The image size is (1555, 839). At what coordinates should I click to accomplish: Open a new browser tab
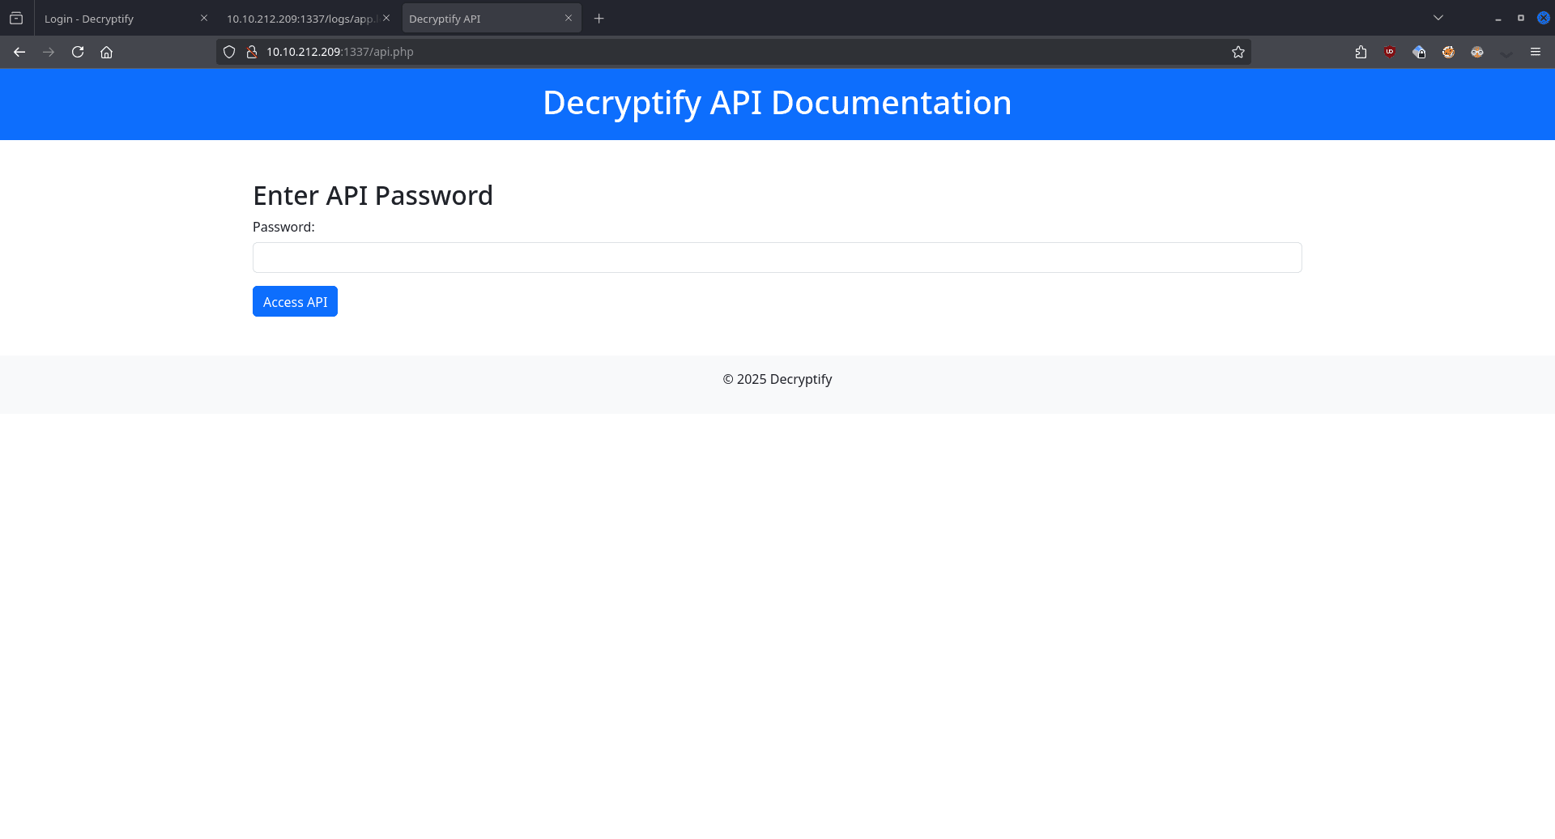[x=599, y=19]
